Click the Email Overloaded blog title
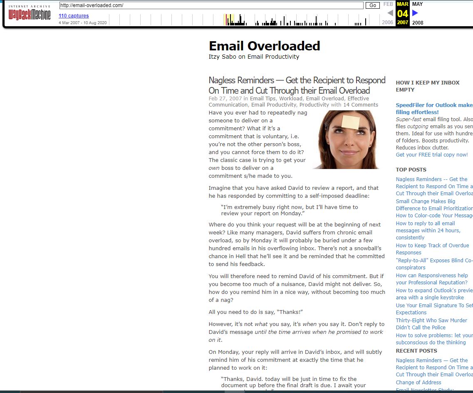The width and height of the screenshot is (473, 393). click(264, 46)
